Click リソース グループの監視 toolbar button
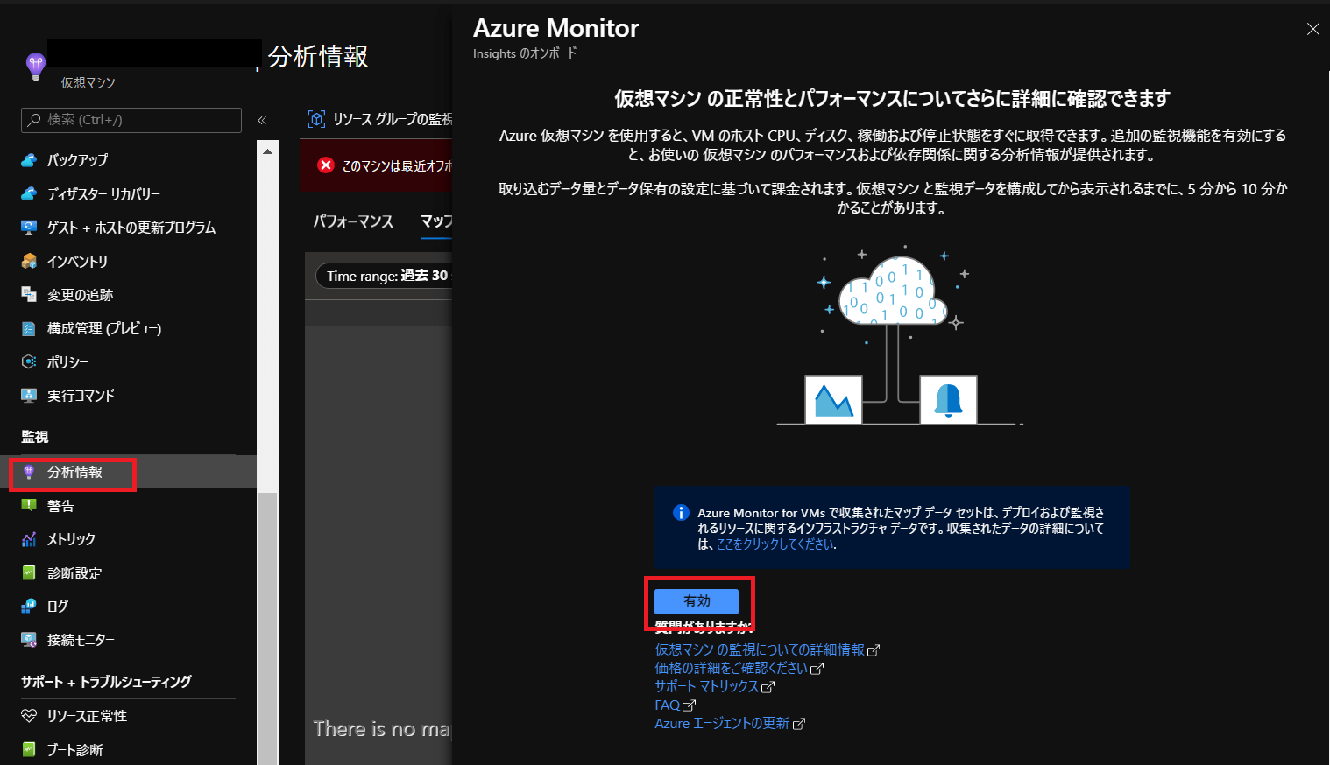Screen dimensions: 1330x765 point(380,119)
